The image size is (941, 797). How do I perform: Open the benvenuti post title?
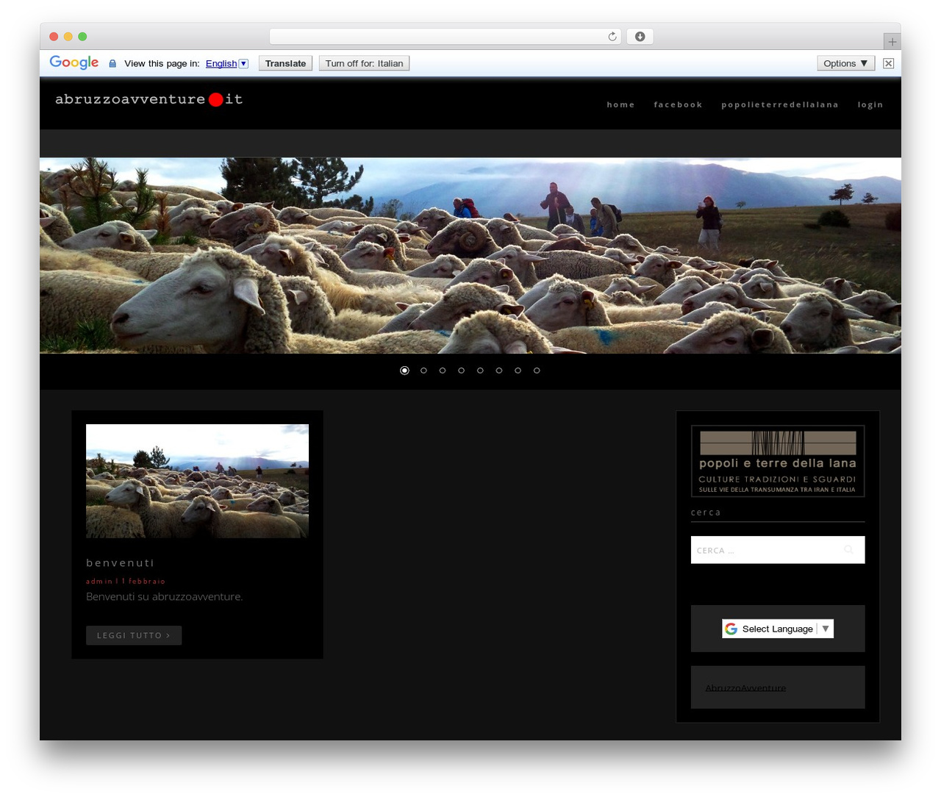tap(121, 563)
